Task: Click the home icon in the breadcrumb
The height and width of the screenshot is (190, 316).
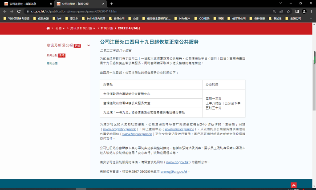Action: [x=48, y=28]
